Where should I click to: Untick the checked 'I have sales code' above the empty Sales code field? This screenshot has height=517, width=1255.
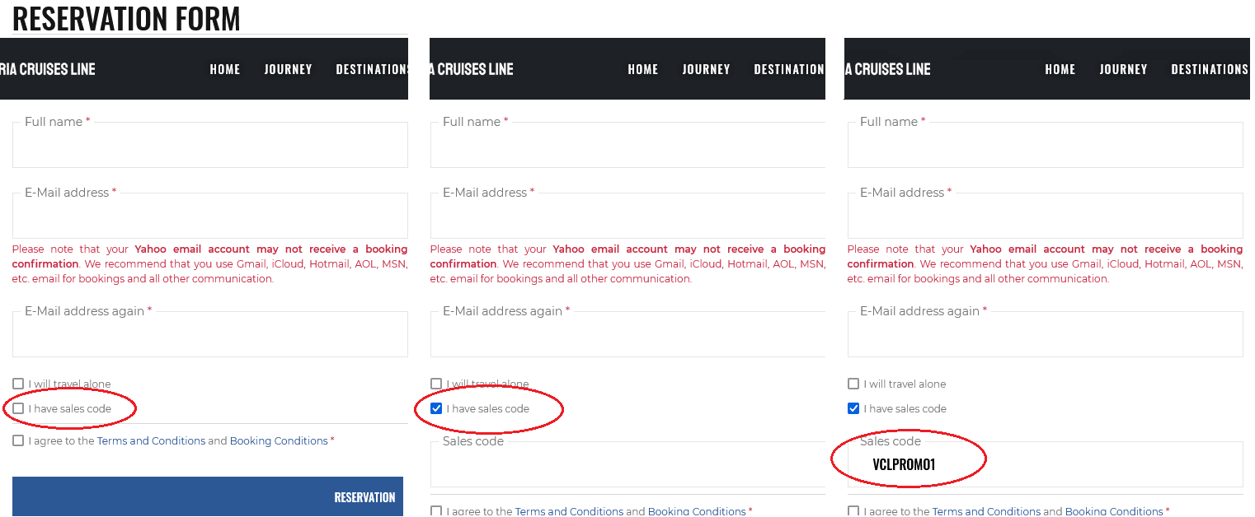point(436,408)
